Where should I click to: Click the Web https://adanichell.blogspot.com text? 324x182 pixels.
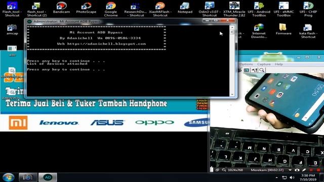101,44
